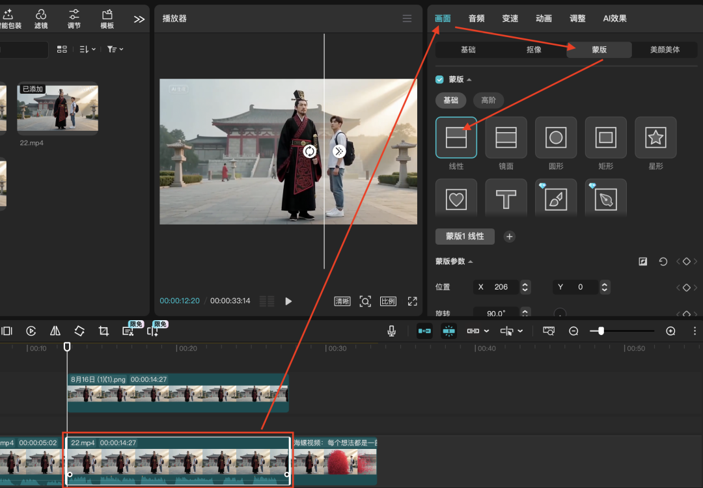This screenshot has height=488, width=703.
Task: Open the sort order dropdown in media panel
Action: click(x=87, y=49)
